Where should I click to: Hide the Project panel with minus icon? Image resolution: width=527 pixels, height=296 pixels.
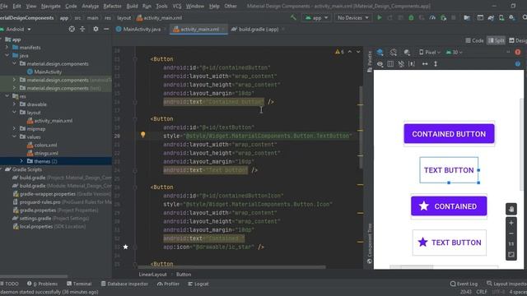tap(106, 30)
